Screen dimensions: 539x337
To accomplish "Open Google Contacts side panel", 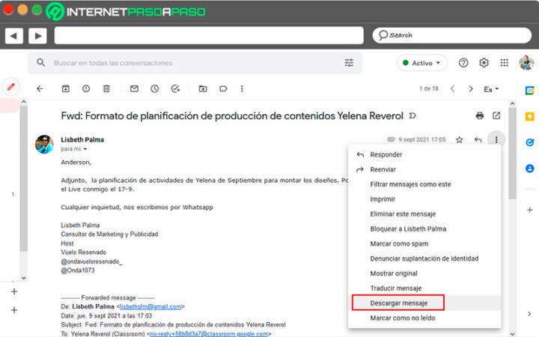I will pyautogui.click(x=530, y=168).
